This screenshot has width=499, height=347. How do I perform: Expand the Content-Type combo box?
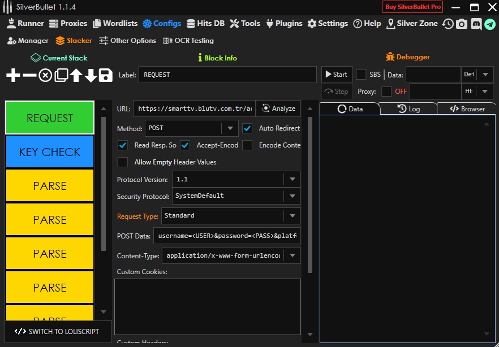click(x=292, y=255)
